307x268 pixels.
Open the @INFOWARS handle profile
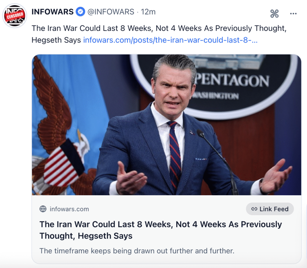pyautogui.click(x=111, y=12)
